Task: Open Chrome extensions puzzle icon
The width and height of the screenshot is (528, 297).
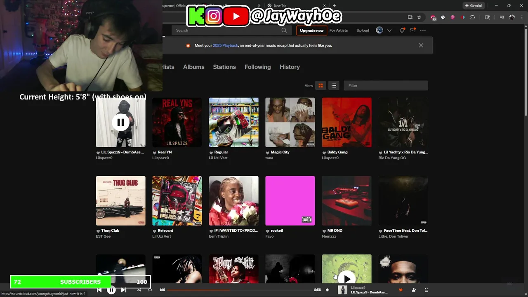Action: pyautogui.click(x=473, y=17)
